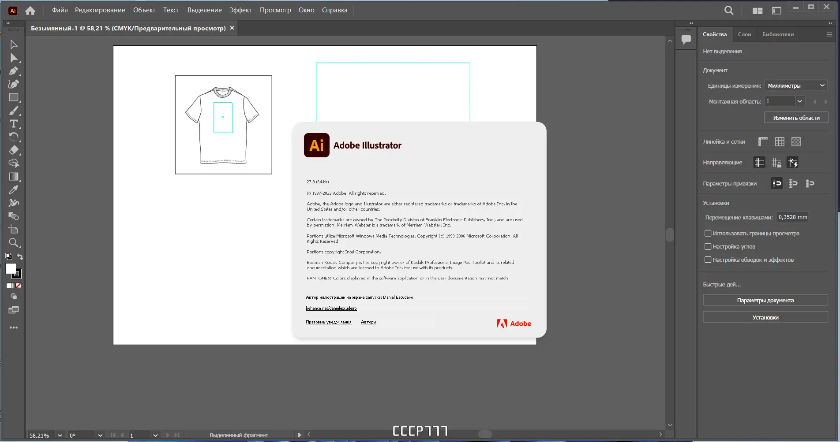This screenshot has width=840, height=442.
Task: Select the Pen tool
Action: 14,71
